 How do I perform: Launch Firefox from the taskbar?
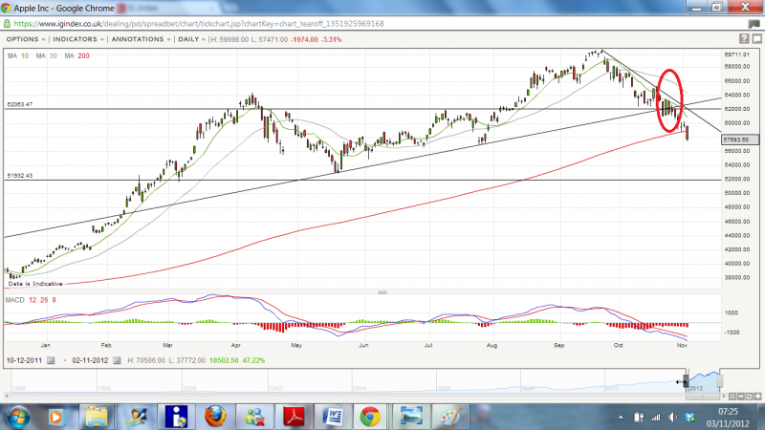pyautogui.click(x=216, y=417)
